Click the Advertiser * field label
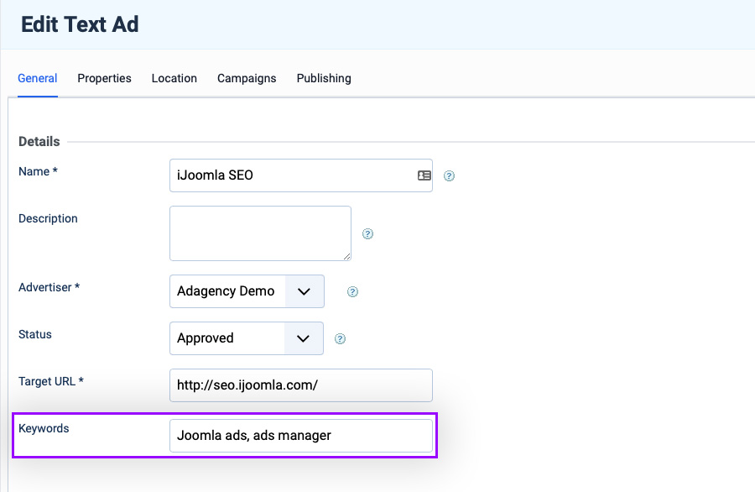755x492 pixels. [49, 287]
